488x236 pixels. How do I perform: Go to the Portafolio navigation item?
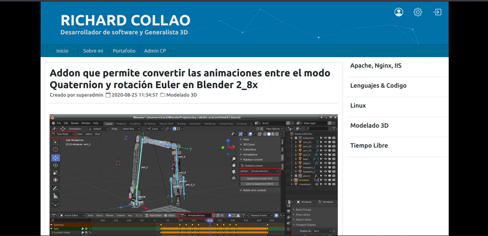[124, 51]
